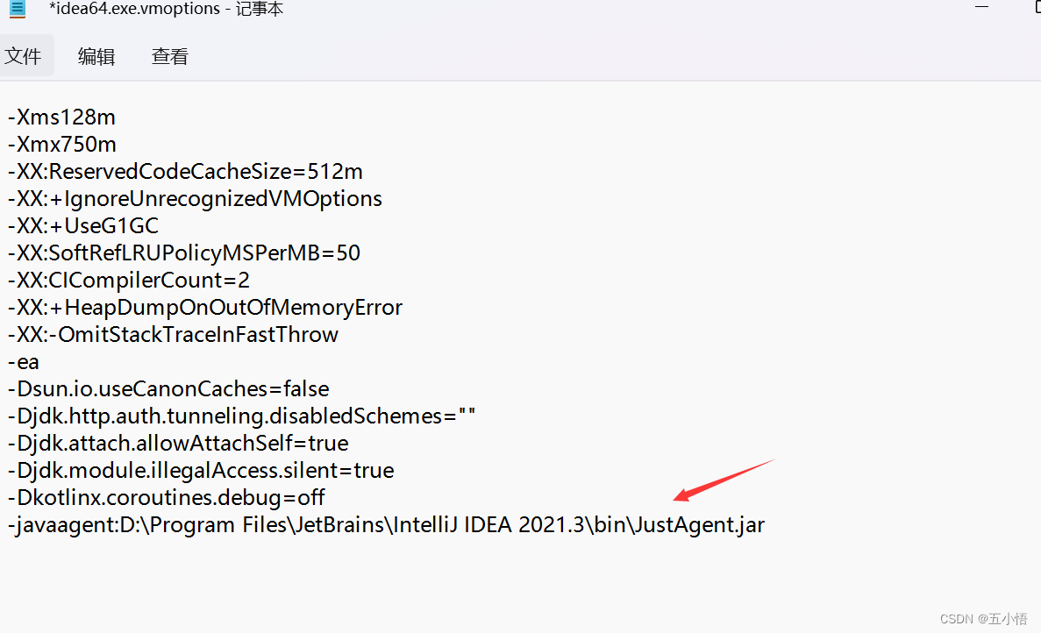Place cursor on the -Xmx750m line
Image resolution: width=1041 pixels, height=633 pixels.
[62, 145]
